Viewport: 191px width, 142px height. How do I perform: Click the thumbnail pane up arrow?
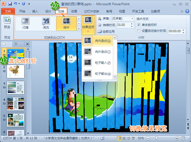coord(28,49)
